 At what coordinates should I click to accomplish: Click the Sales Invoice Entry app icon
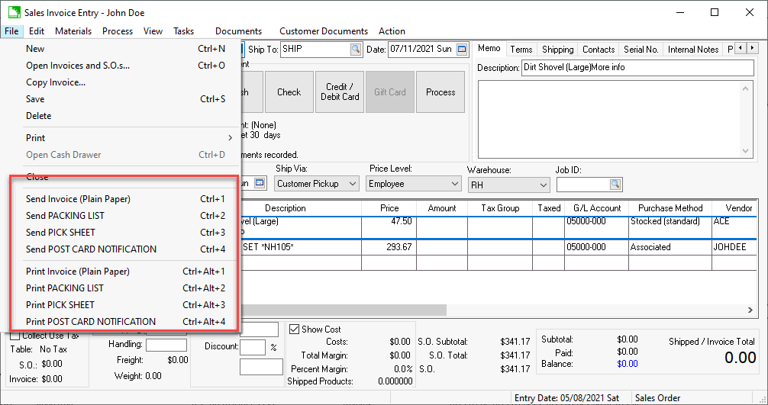pyautogui.click(x=13, y=12)
